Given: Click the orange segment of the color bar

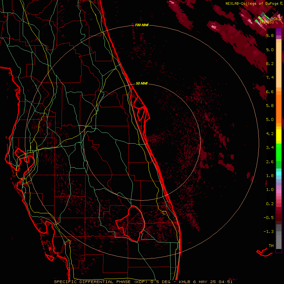Looking at the screenshot, I should point(279,109).
